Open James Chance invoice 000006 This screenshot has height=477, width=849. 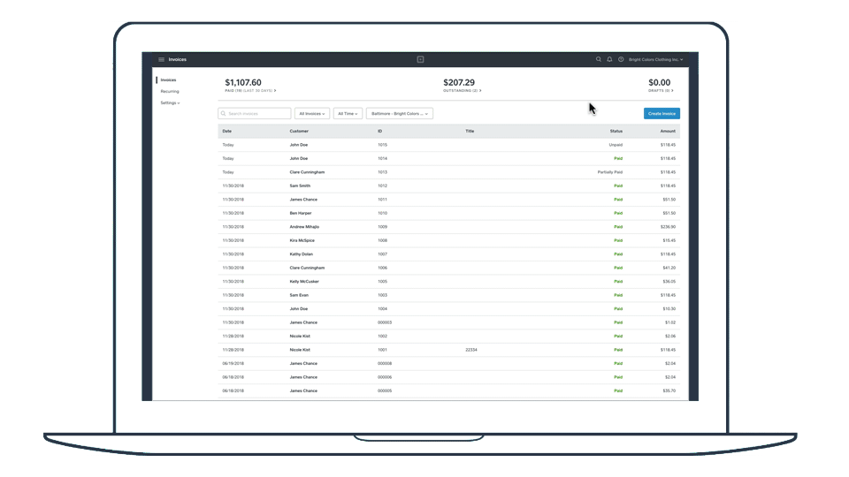coord(449,377)
